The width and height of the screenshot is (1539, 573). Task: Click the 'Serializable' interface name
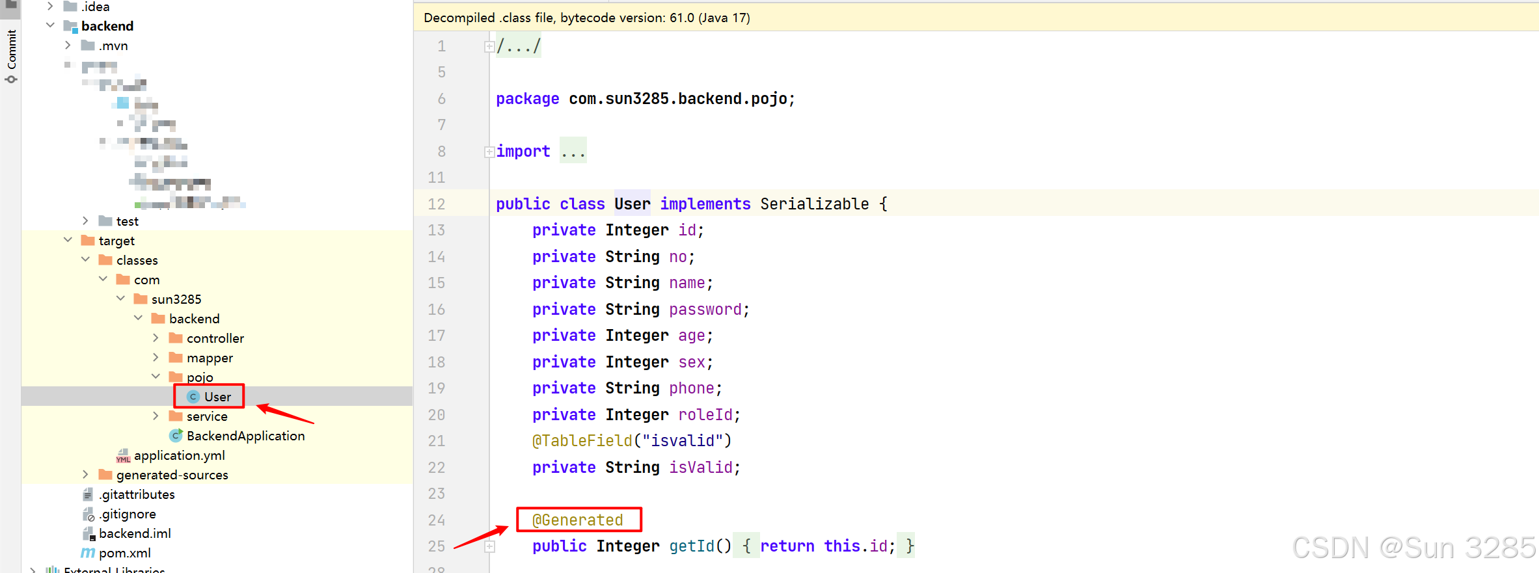tap(815, 204)
